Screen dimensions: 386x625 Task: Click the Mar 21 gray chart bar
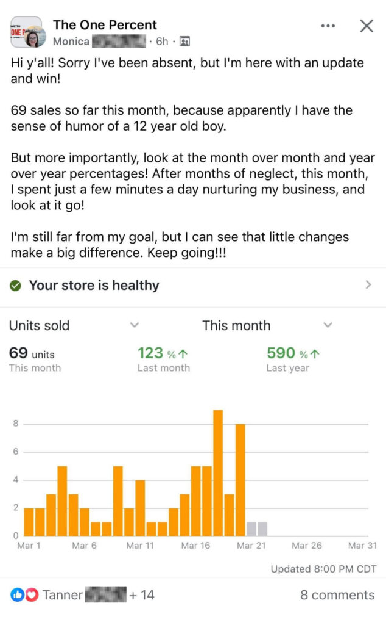pos(251,529)
